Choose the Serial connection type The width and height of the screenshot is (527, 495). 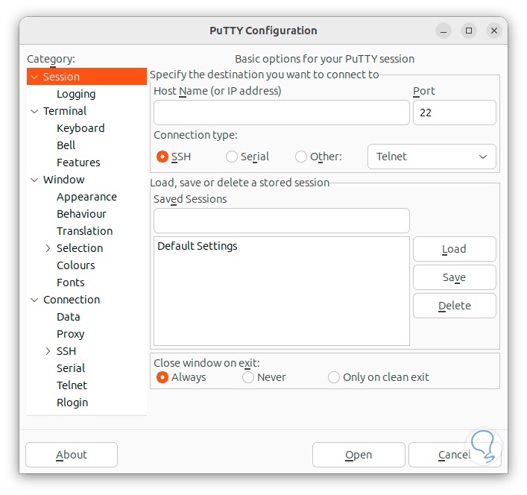point(232,157)
